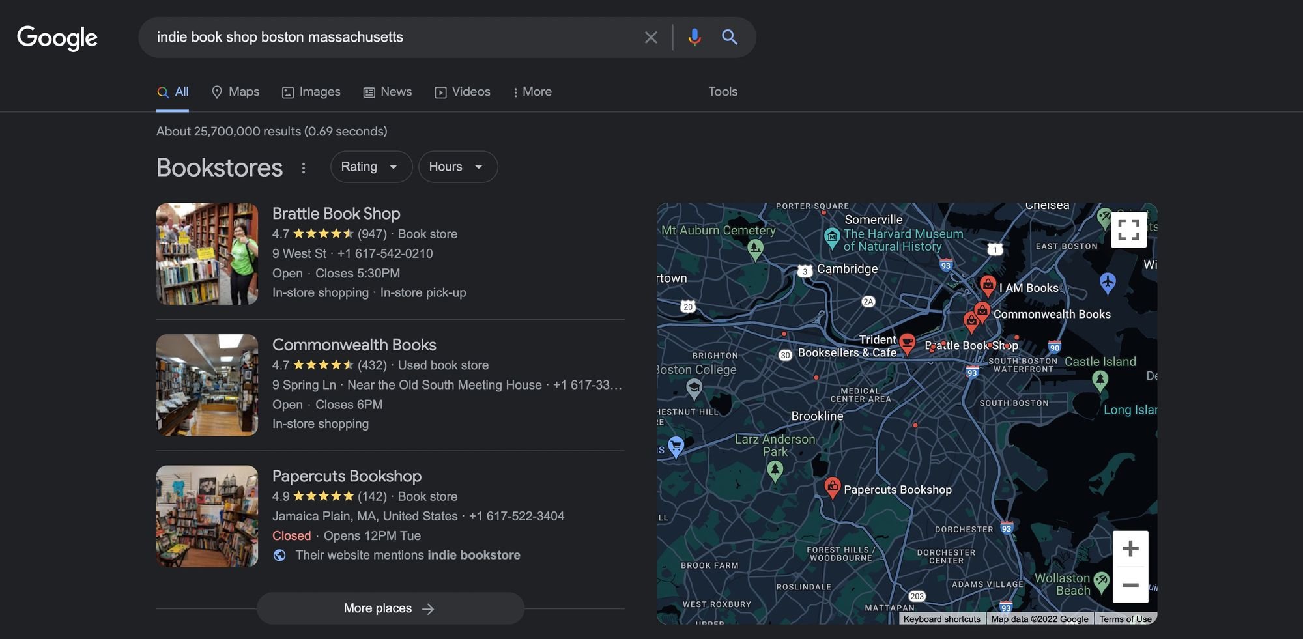
Task: Start voice search with microphone
Action: coord(694,37)
